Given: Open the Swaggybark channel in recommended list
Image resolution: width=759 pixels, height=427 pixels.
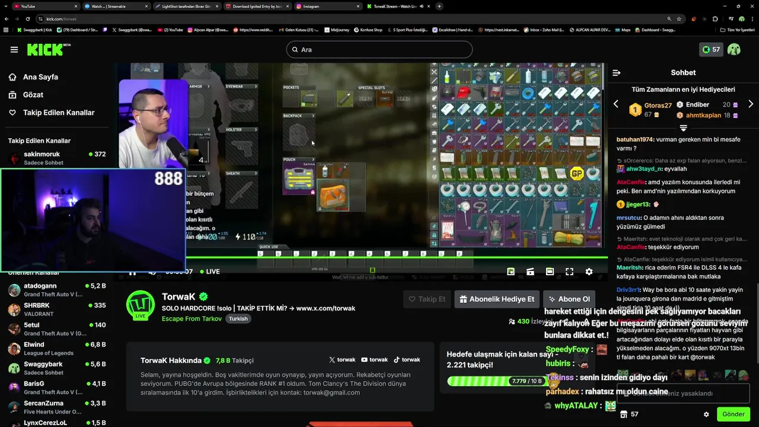Looking at the screenshot, I should [x=57, y=368].
